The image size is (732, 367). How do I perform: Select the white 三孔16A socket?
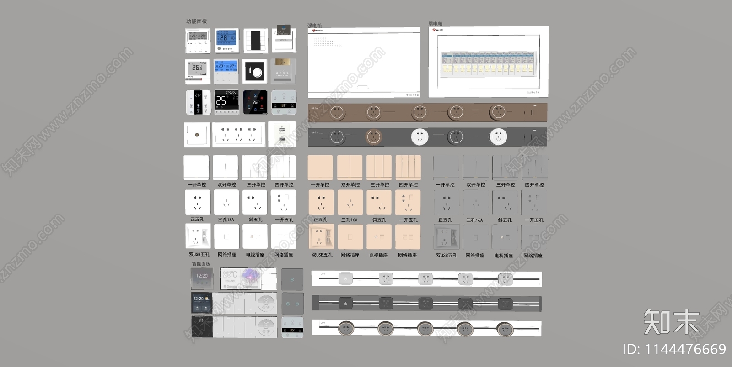coord(226,202)
